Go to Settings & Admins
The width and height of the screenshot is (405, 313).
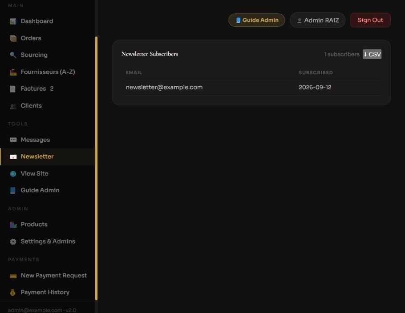pos(48,241)
